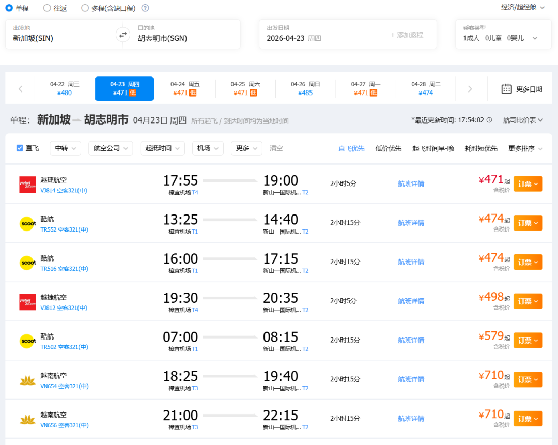
Task: Uncheck the 直飞 direct flight checkbox
Action: [20, 148]
